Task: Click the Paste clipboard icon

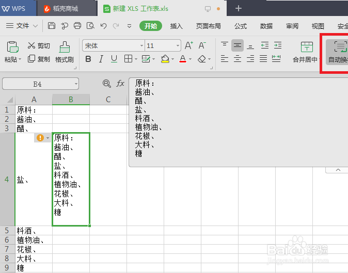Action: 13,47
